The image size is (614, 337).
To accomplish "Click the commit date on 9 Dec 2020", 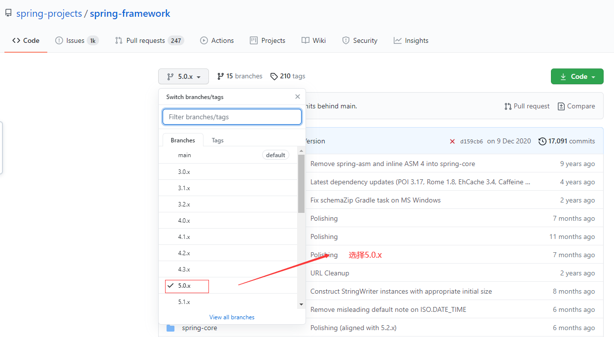I will 509,141.
